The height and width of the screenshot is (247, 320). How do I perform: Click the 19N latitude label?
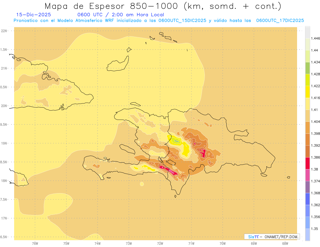pyautogui.click(x=4, y=143)
